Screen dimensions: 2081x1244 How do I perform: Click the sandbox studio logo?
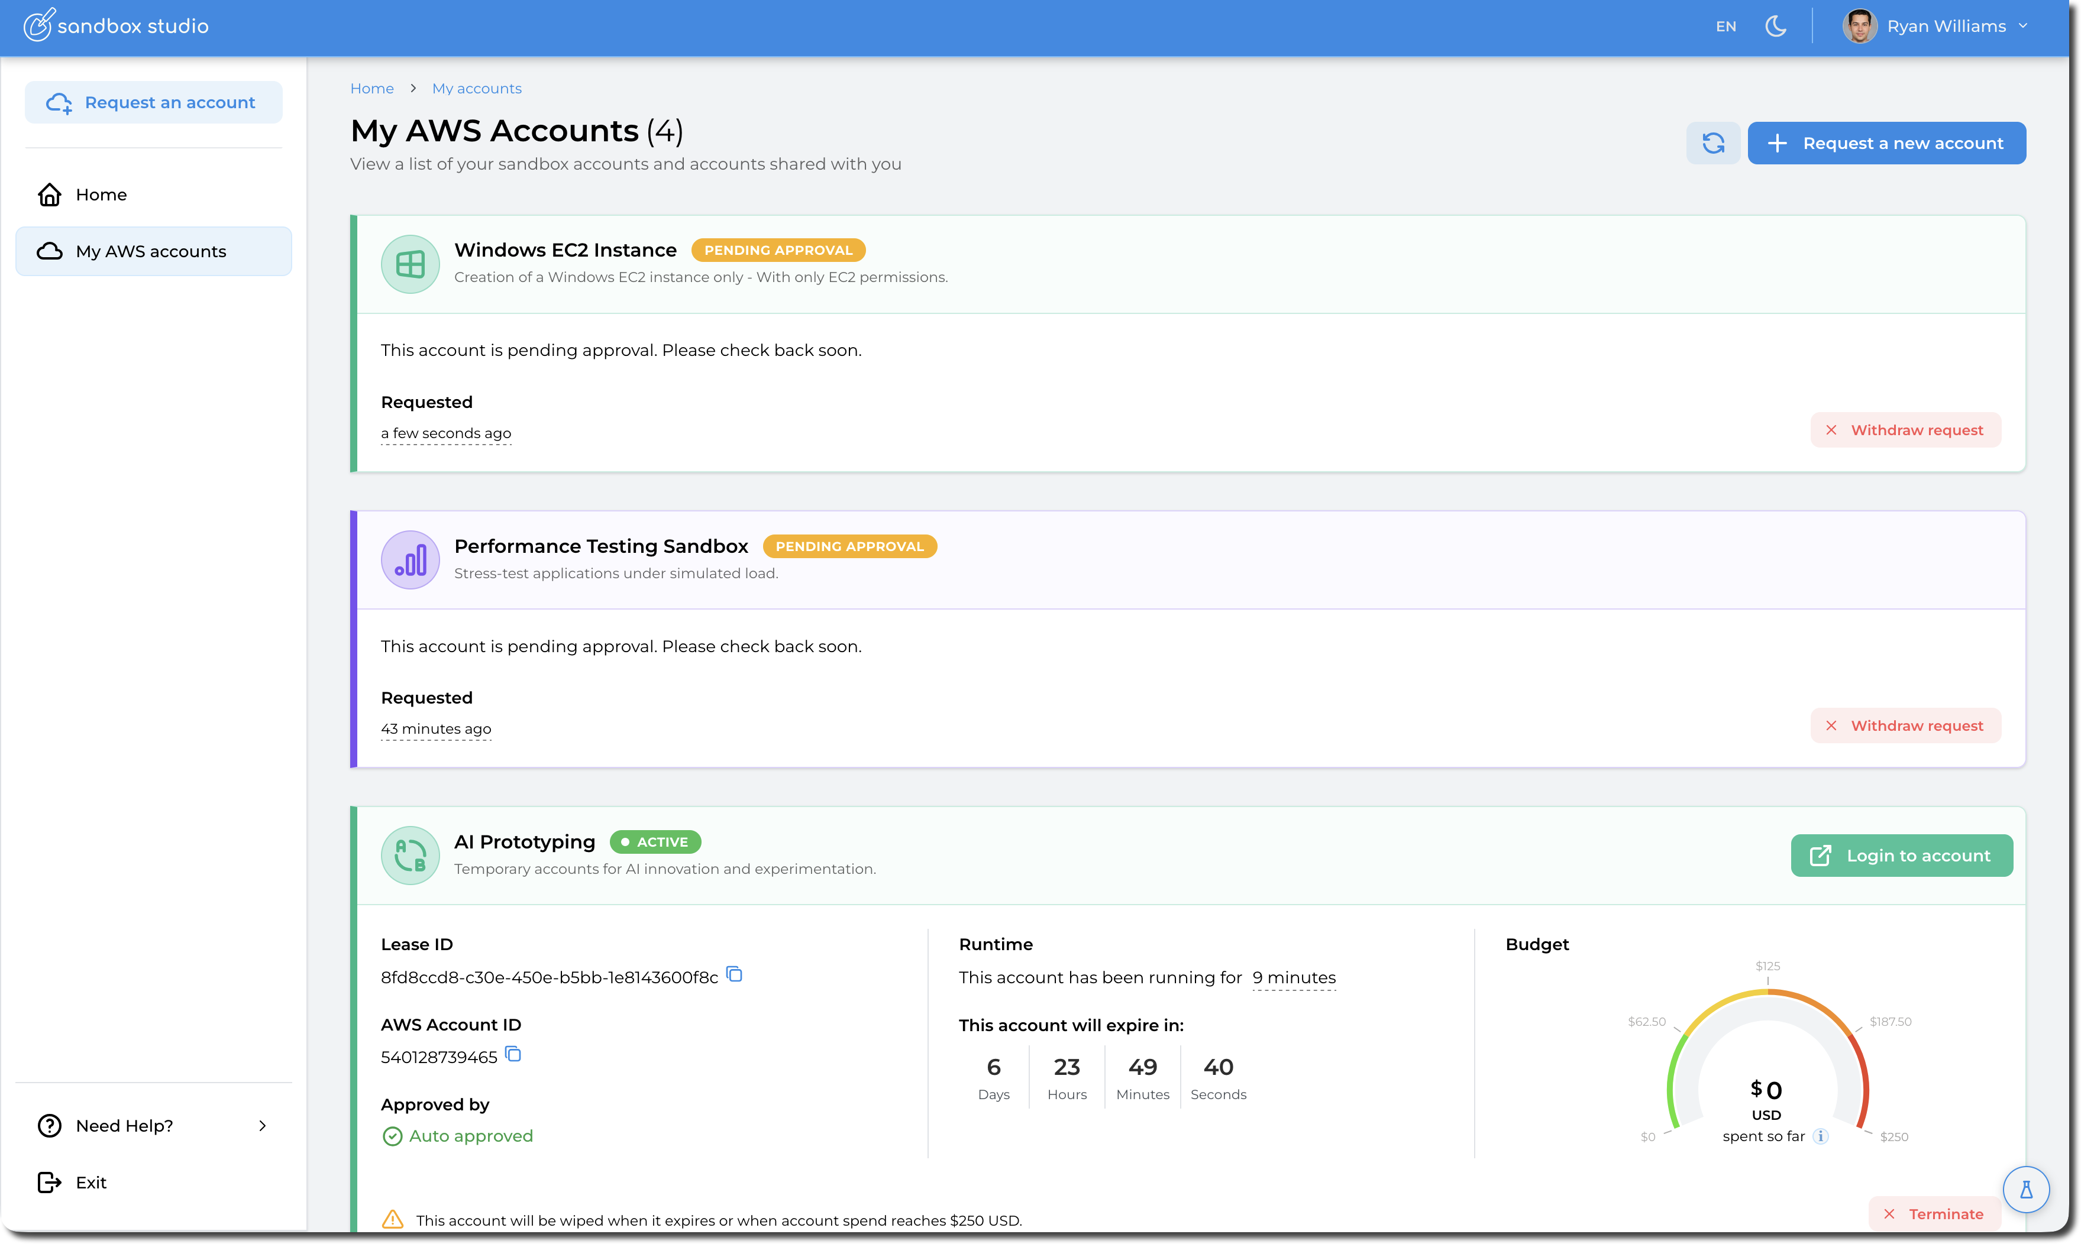click(117, 26)
